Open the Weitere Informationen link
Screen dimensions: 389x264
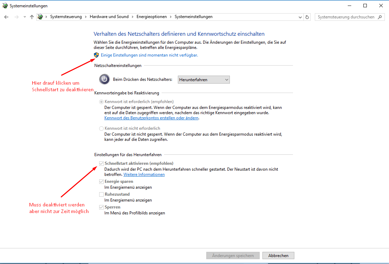point(144,174)
